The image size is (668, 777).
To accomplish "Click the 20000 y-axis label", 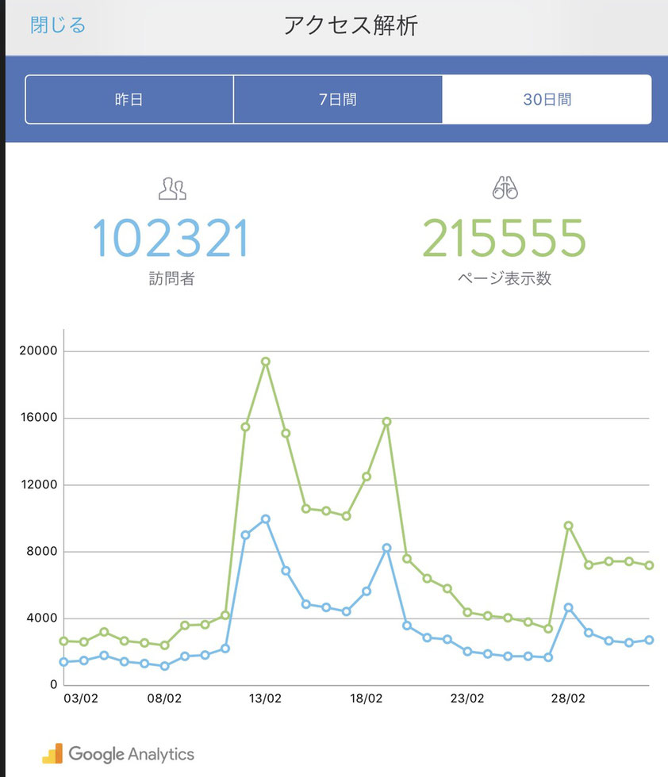I will pos(38,350).
